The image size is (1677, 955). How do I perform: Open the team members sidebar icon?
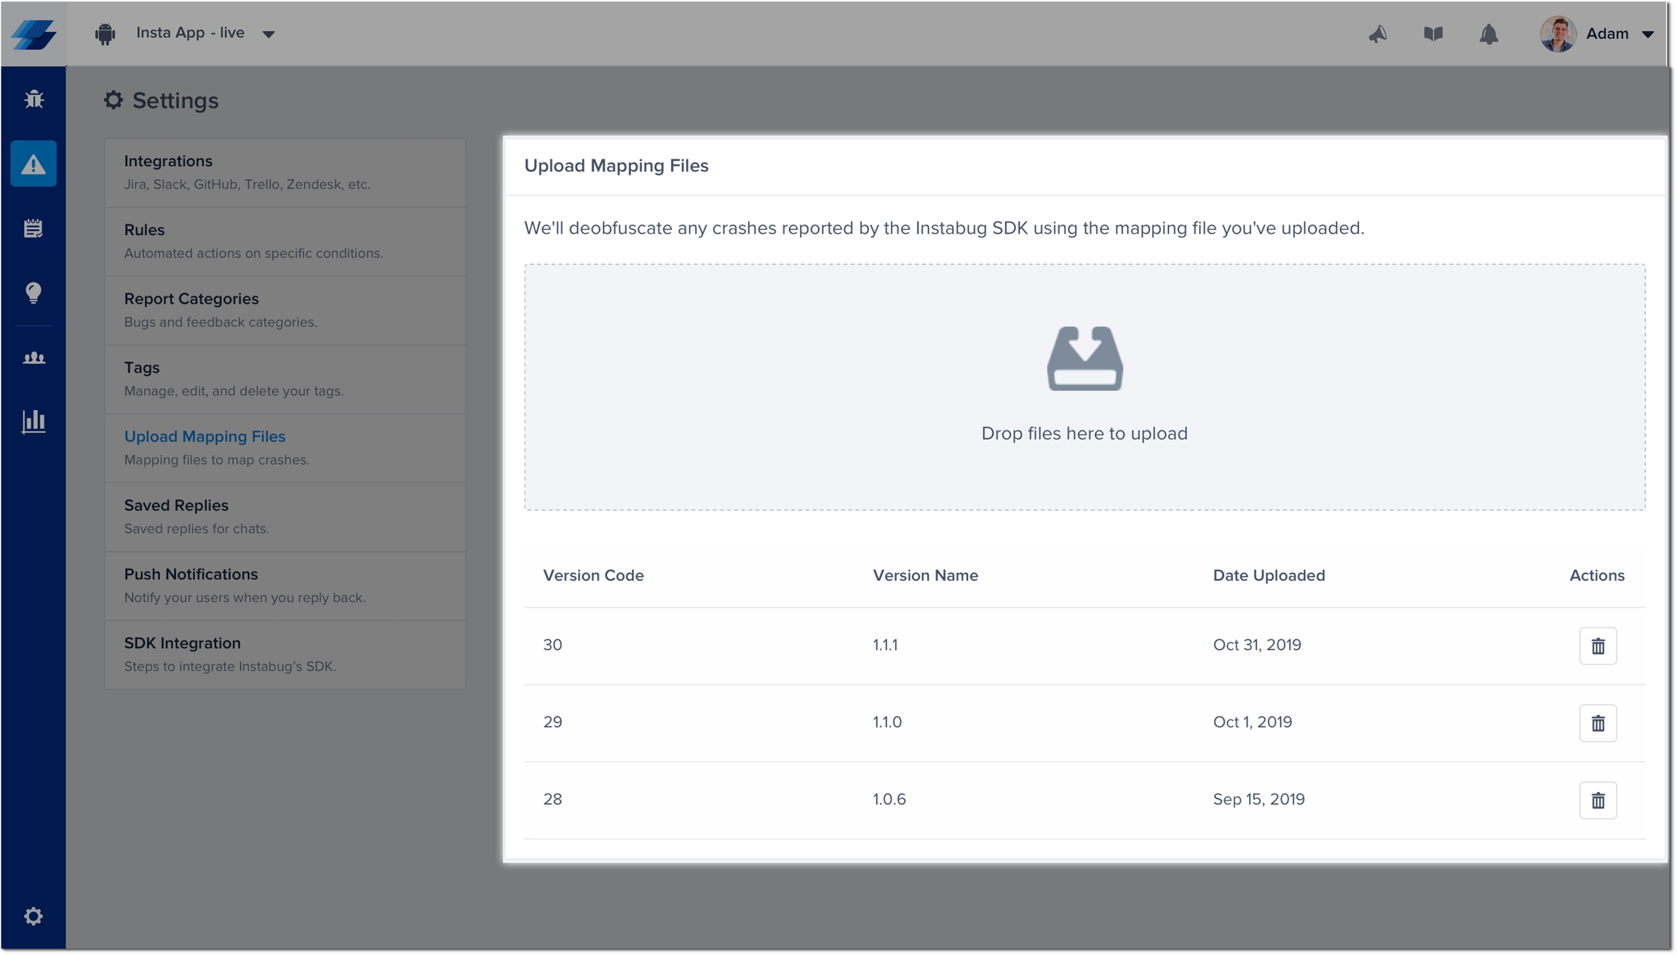[x=33, y=357]
